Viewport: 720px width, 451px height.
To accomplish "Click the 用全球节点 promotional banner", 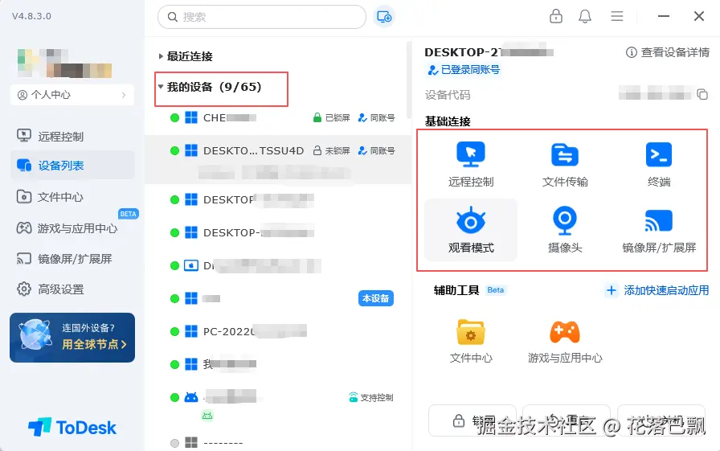I will (72, 338).
